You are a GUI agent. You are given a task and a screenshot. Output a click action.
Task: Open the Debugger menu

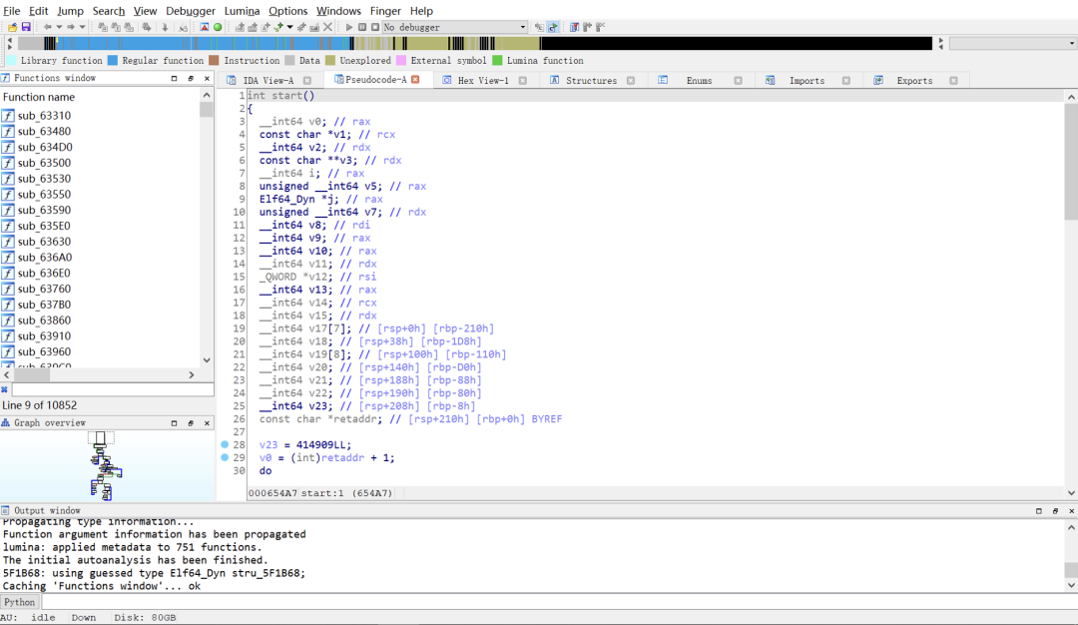191,10
